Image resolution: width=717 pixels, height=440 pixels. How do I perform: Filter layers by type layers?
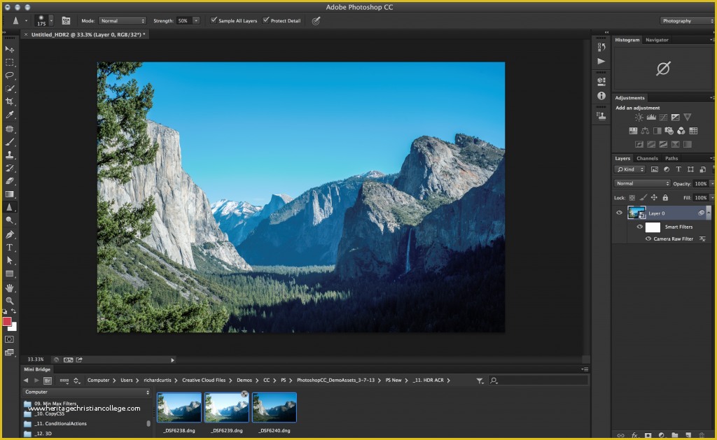coord(678,169)
